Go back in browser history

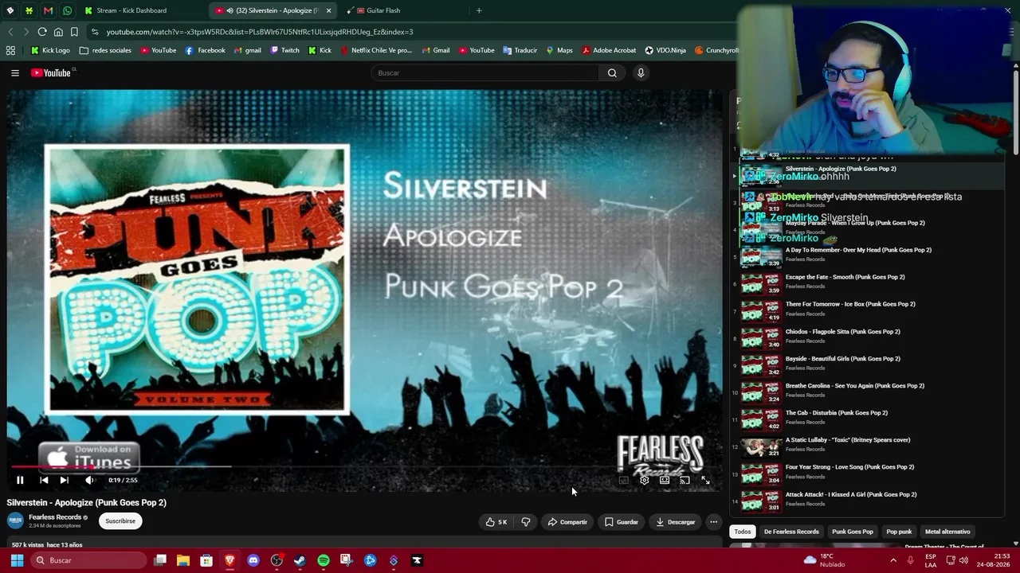pyautogui.click(x=10, y=32)
